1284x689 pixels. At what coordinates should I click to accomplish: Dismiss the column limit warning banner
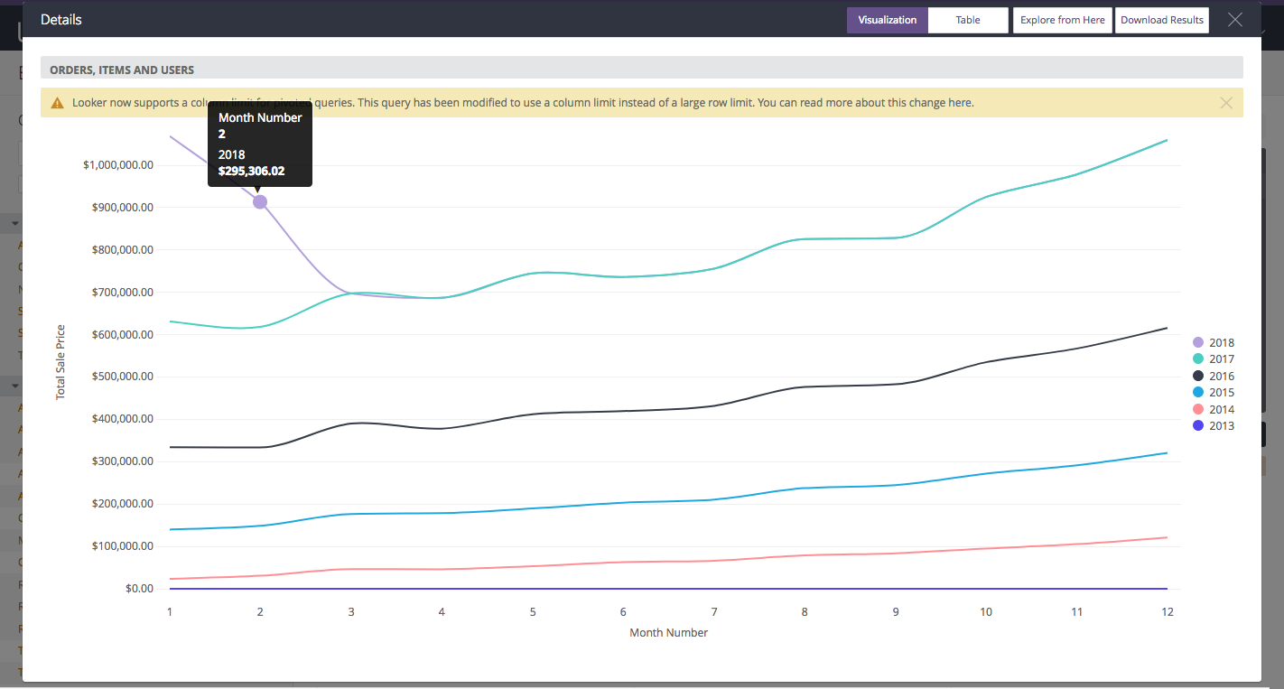[1225, 103]
